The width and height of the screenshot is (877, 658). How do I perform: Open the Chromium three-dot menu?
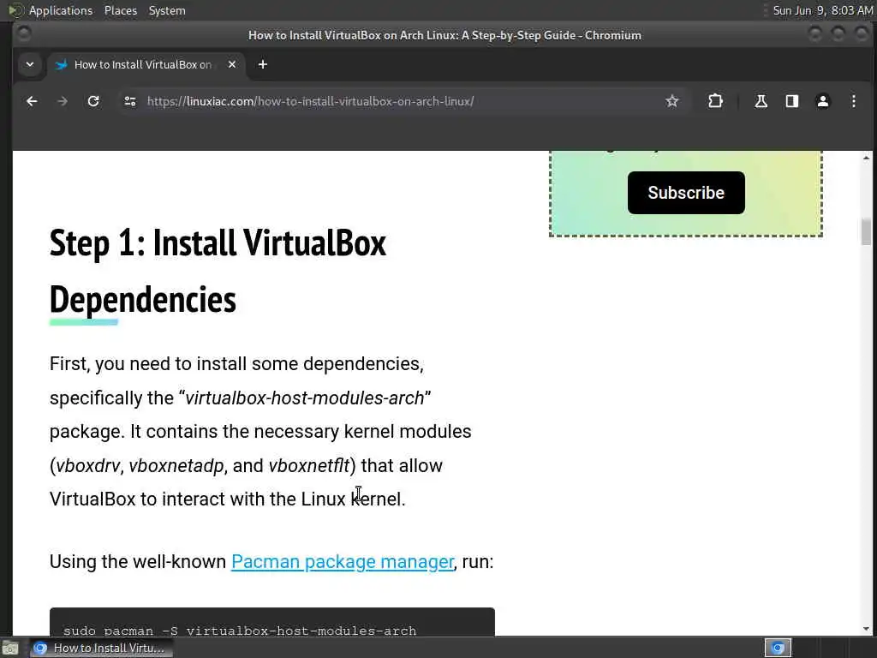pos(854,101)
